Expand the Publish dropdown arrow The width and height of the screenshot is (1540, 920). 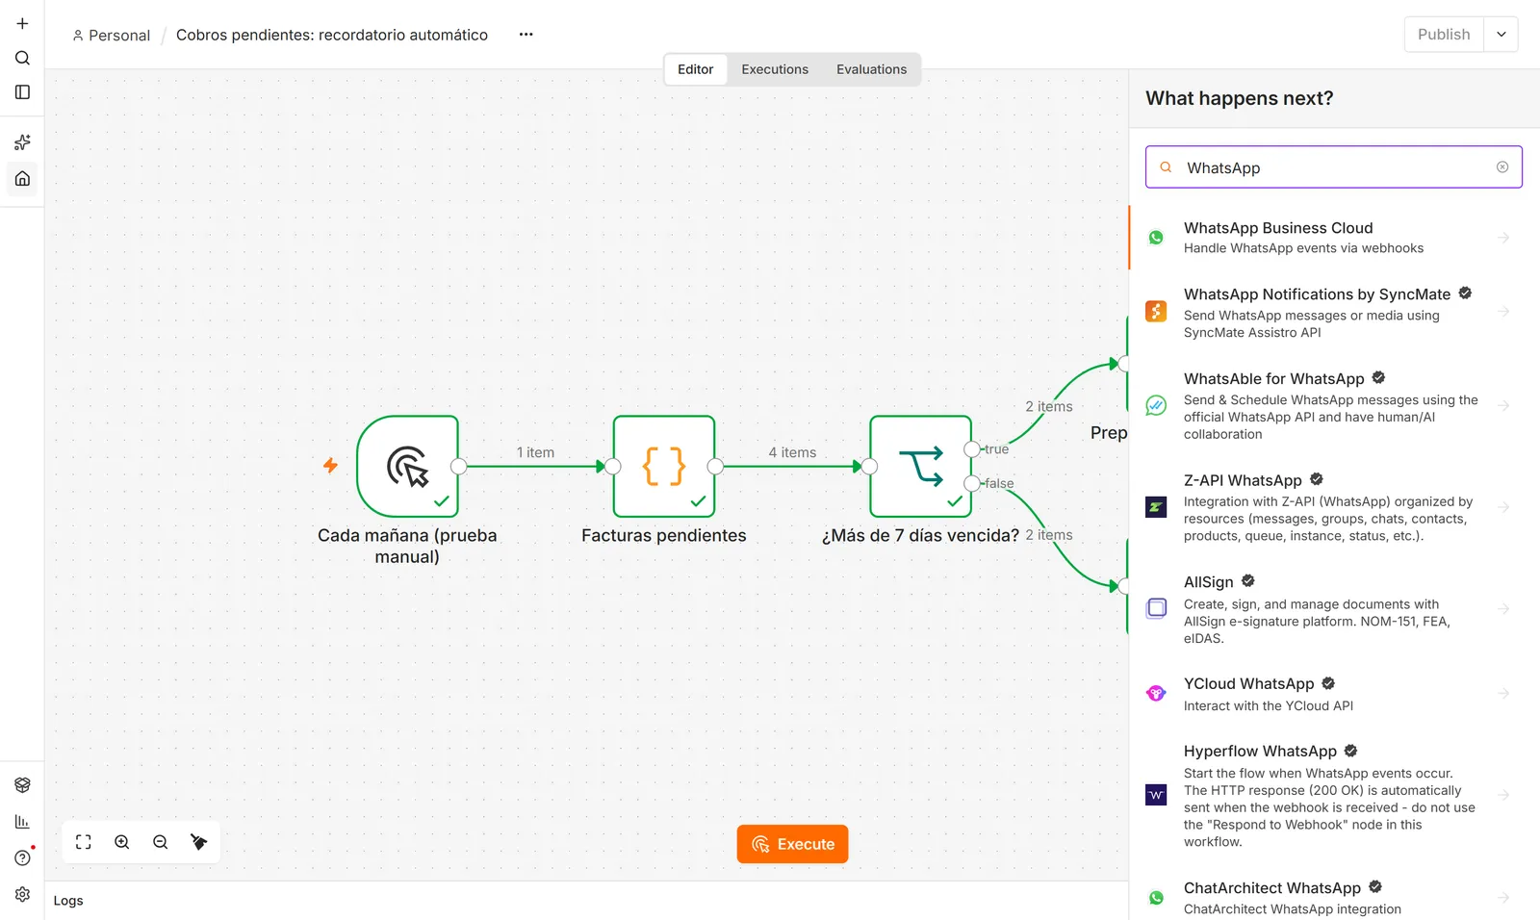click(x=1501, y=35)
